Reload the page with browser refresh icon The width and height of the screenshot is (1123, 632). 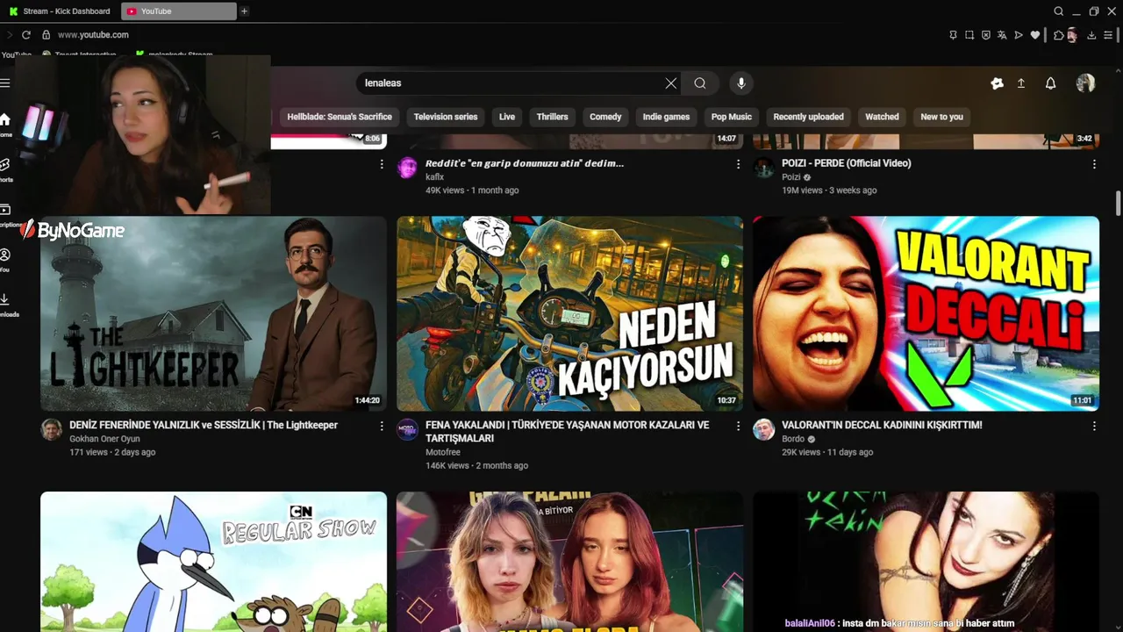pos(26,35)
